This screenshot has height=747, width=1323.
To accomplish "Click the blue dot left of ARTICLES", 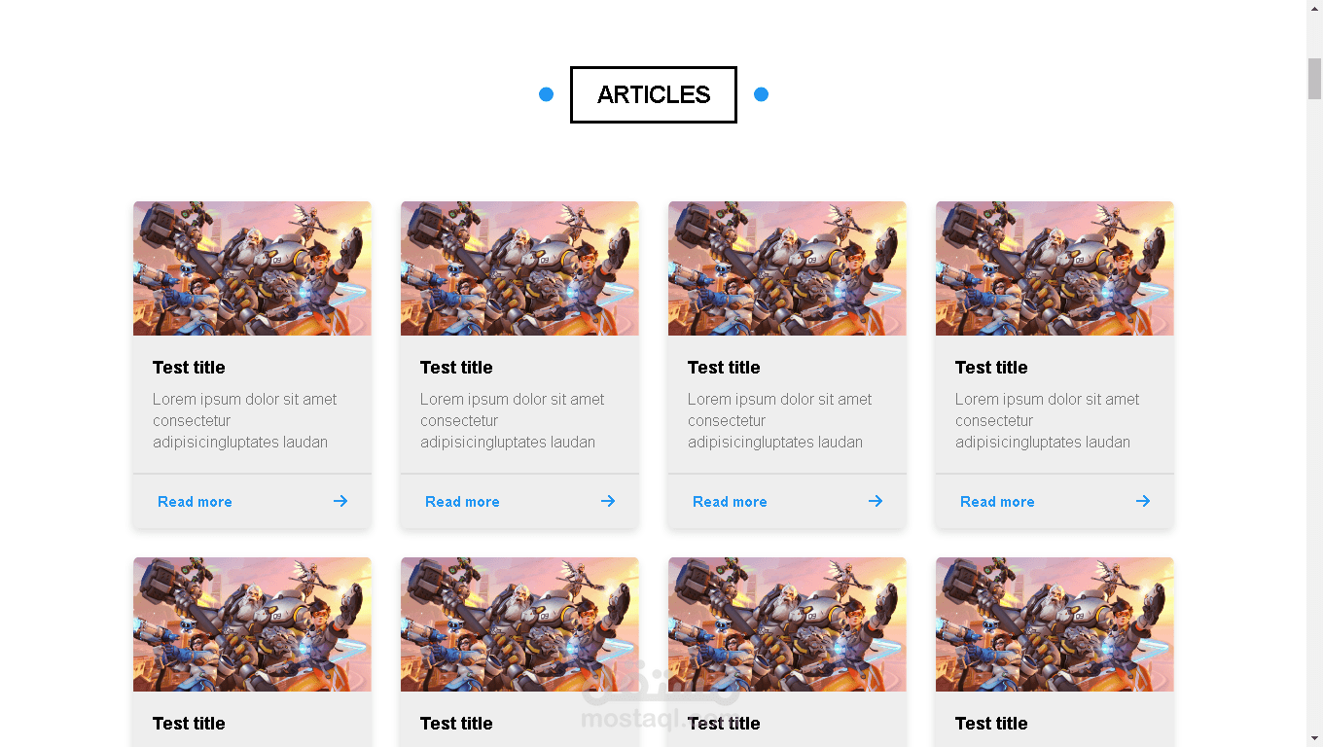I will pyautogui.click(x=547, y=94).
